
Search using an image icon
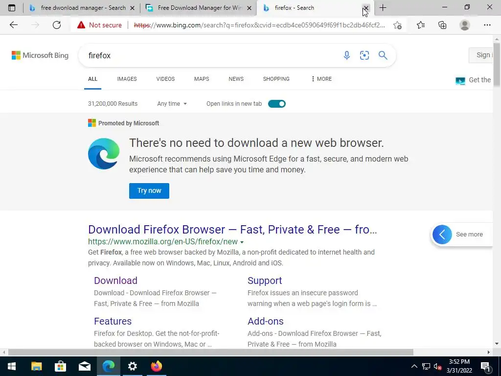pyautogui.click(x=364, y=55)
